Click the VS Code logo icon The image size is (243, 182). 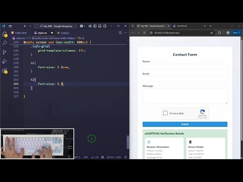(4, 26)
